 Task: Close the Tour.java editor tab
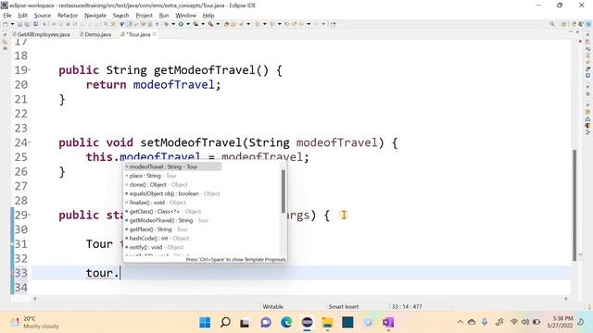click(155, 34)
